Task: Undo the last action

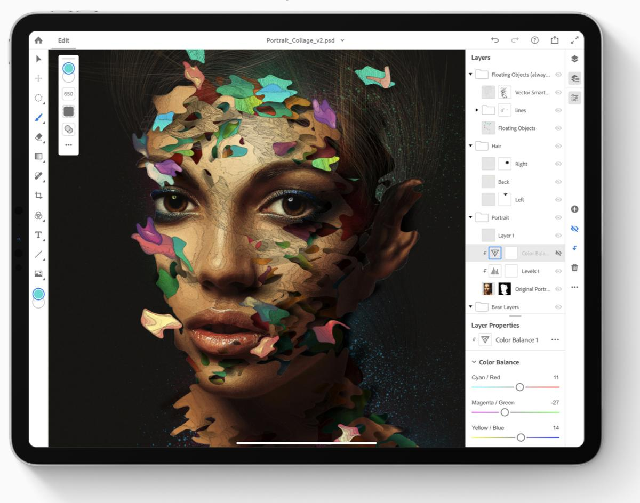Action: pyautogui.click(x=495, y=40)
